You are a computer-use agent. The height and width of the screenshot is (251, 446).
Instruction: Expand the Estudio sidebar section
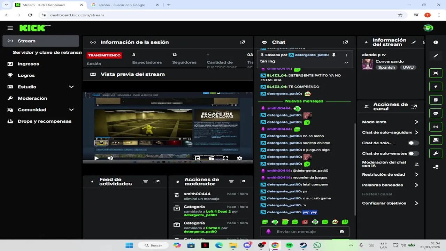71,87
